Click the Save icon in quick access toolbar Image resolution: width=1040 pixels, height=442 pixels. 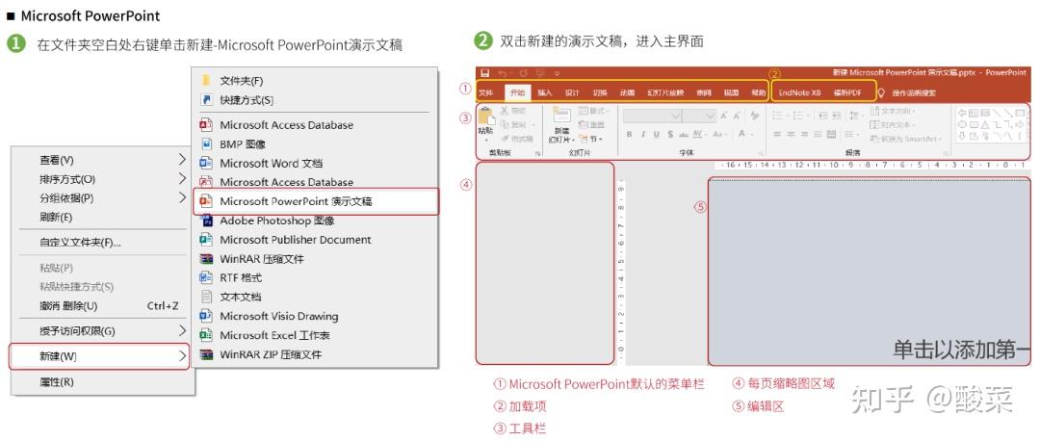coord(484,72)
